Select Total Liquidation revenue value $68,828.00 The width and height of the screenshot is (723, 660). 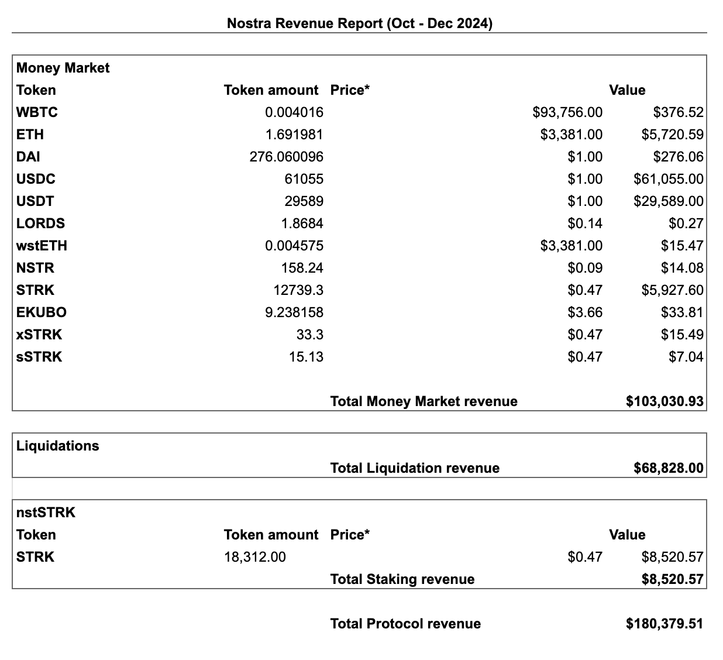[668, 468]
